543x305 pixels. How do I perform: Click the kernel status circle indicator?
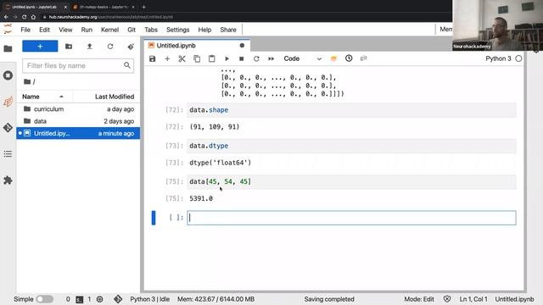coord(518,58)
